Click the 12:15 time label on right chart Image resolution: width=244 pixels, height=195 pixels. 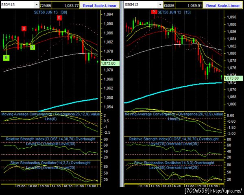[x=201, y=186]
